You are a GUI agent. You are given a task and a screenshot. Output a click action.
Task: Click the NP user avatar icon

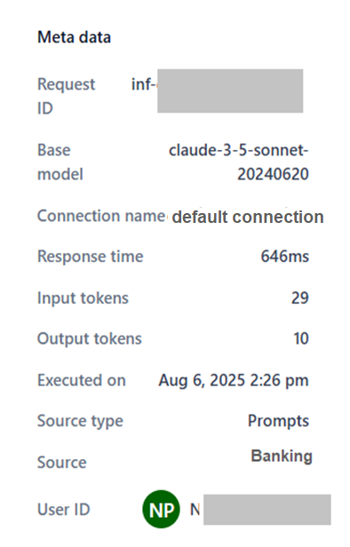click(x=161, y=510)
